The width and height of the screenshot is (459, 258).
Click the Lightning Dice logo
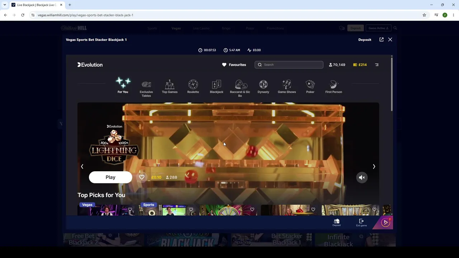tap(114, 147)
